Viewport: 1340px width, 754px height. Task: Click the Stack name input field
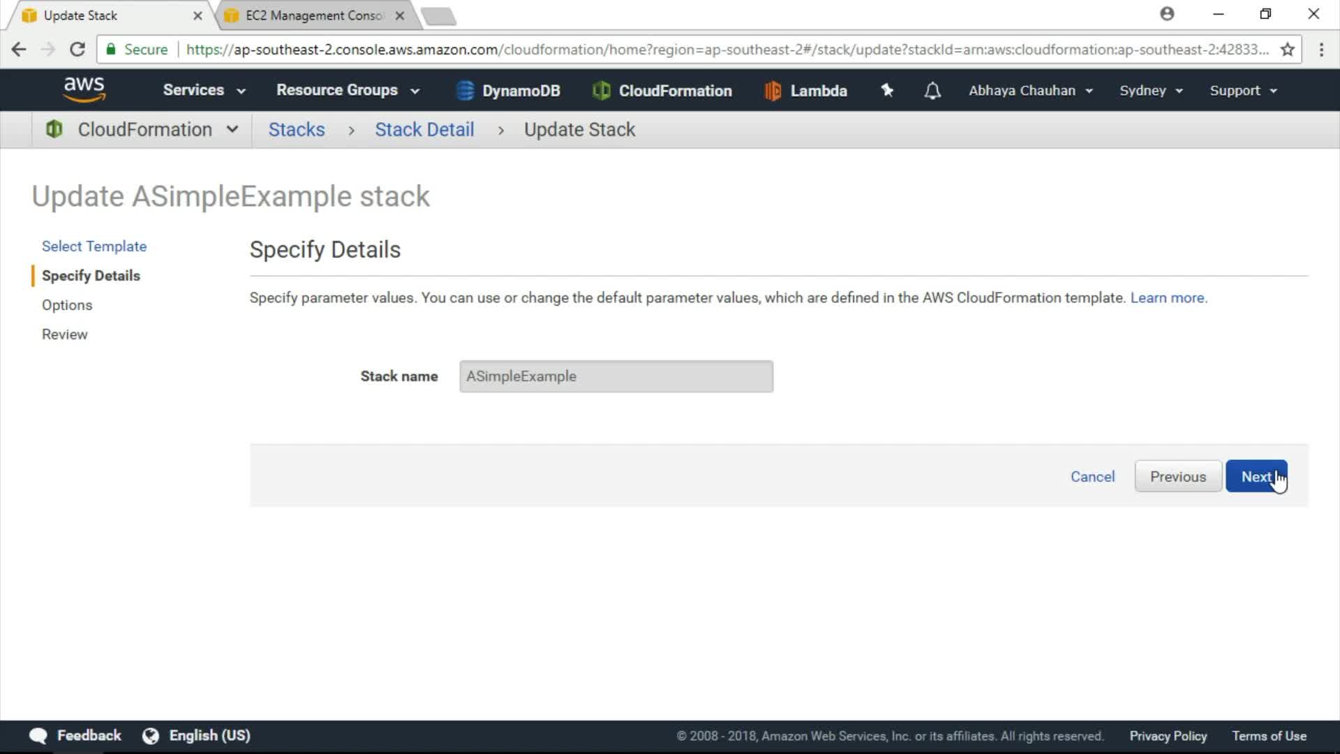pyautogui.click(x=616, y=376)
